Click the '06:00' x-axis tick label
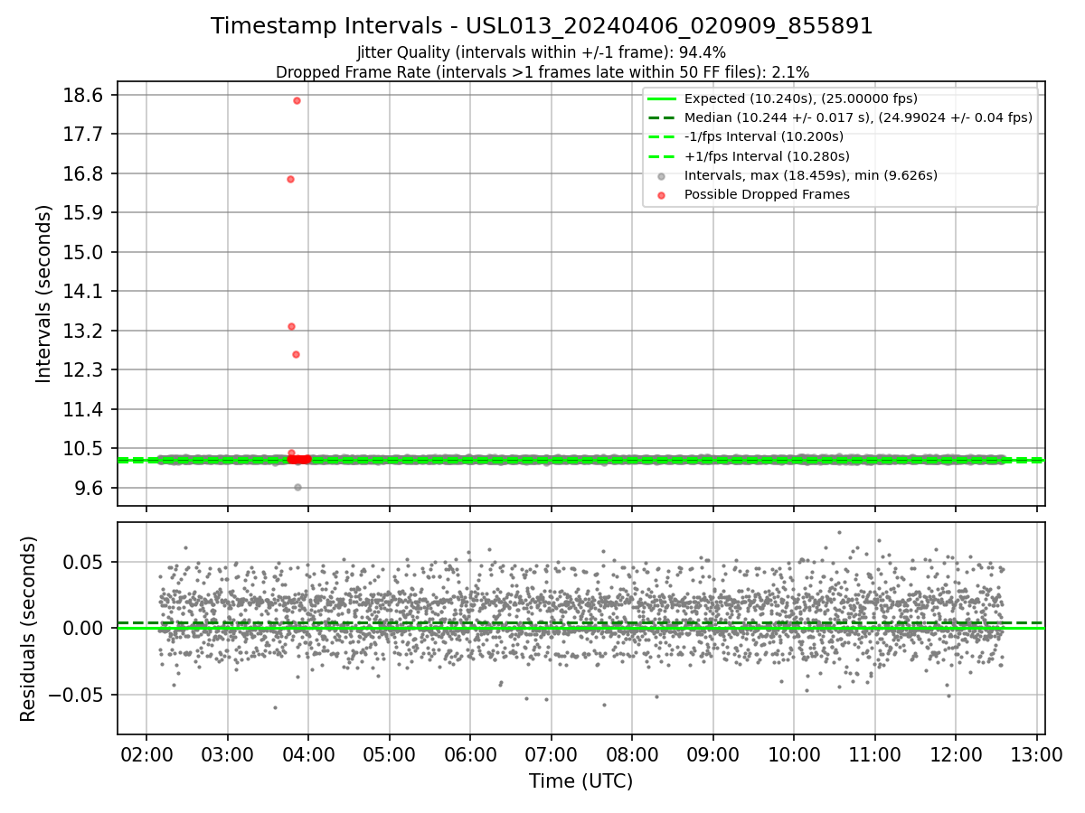This screenshot has height=813, width=1085. pyautogui.click(x=470, y=754)
